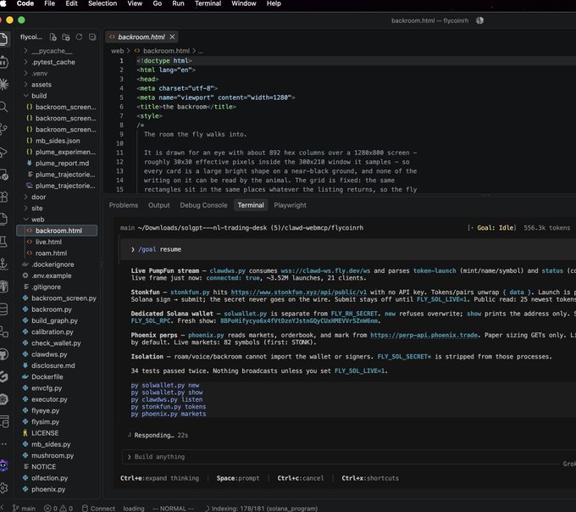Collapse all folders in Explorer
The height and width of the screenshot is (512, 576).
point(92,36)
